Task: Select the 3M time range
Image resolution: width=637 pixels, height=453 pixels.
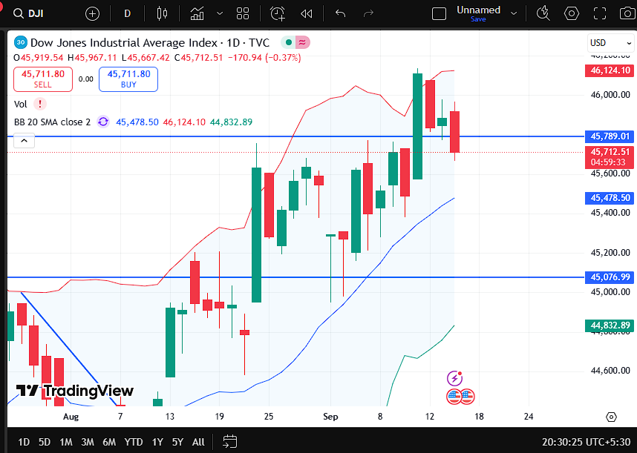Action: 88,442
